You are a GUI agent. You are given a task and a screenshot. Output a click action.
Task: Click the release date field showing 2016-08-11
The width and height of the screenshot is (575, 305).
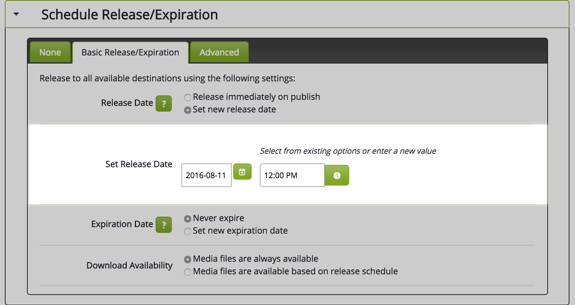point(206,175)
